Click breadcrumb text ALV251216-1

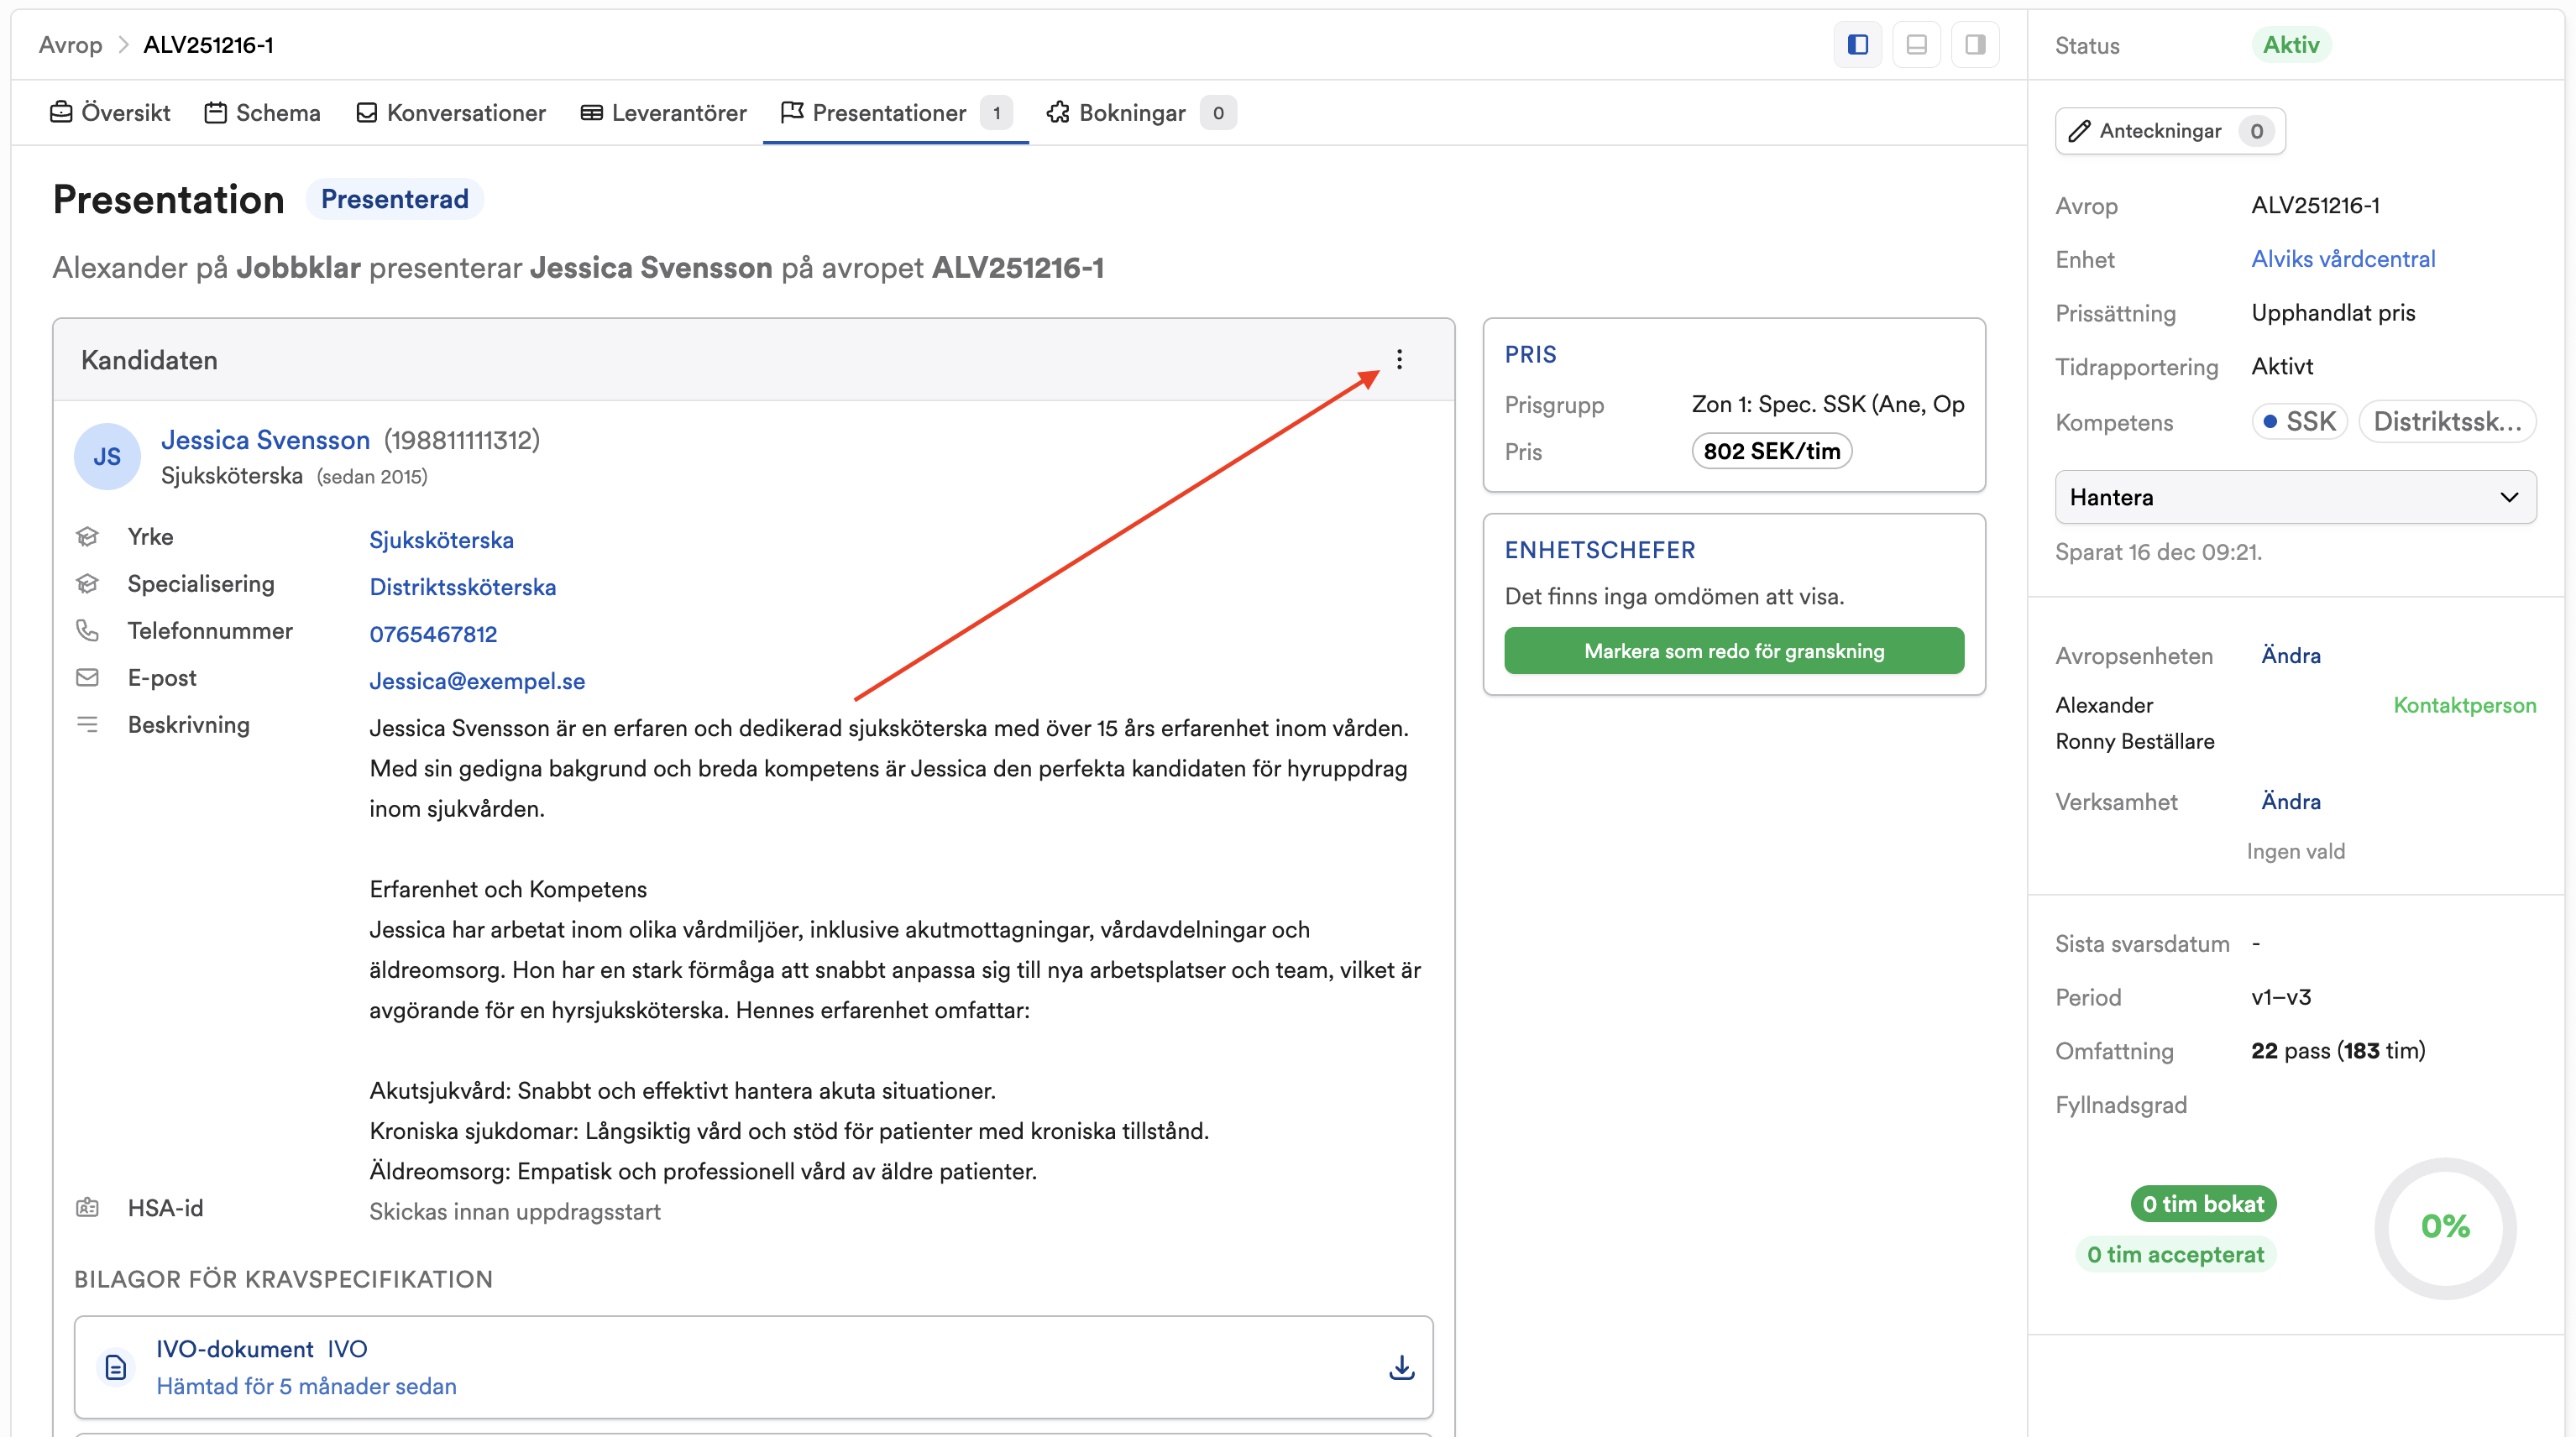[208, 45]
